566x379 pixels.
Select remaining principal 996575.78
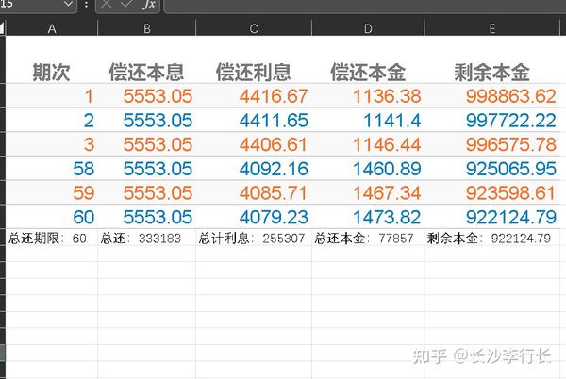pyautogui.click(x=492, y=144)
